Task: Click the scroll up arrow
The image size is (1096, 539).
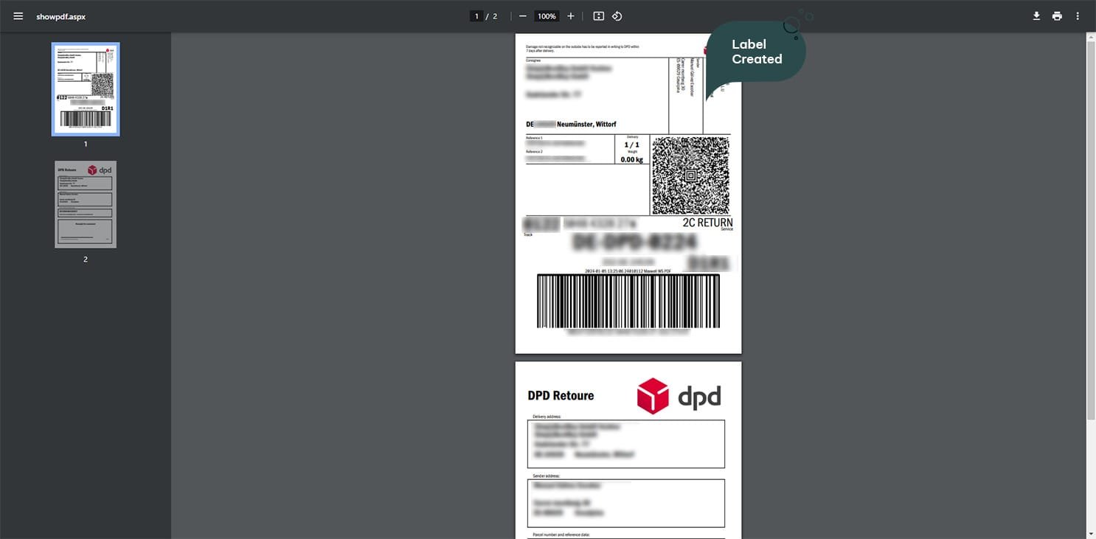Action: 1091,37
